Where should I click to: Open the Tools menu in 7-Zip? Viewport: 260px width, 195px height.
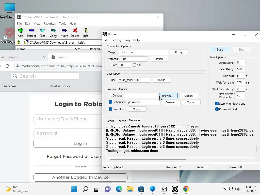coord(62,24)
